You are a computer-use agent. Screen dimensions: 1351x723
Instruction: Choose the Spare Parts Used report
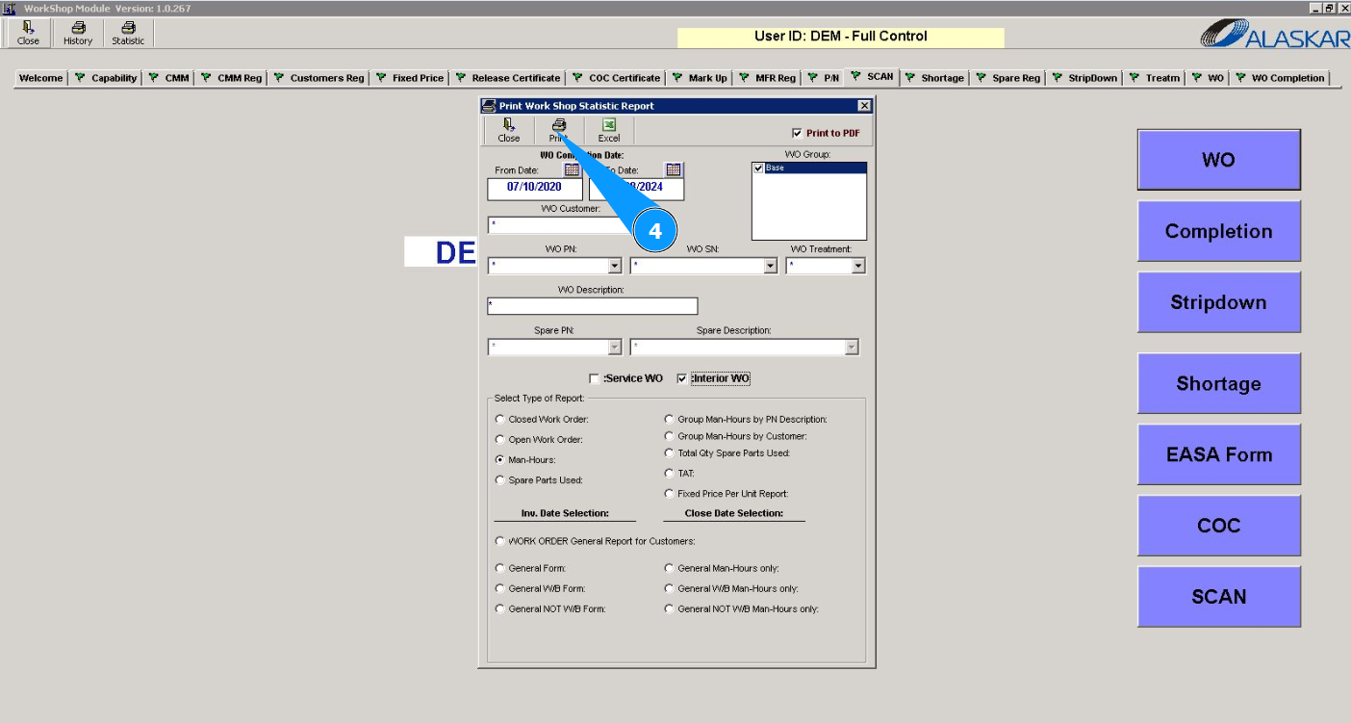[x=499, y=479]
